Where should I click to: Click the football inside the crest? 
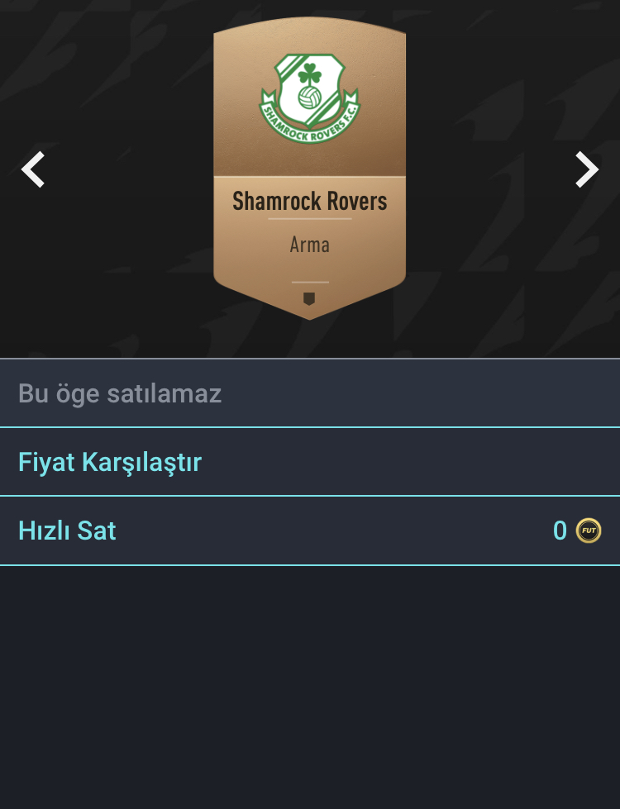[310, 98]
